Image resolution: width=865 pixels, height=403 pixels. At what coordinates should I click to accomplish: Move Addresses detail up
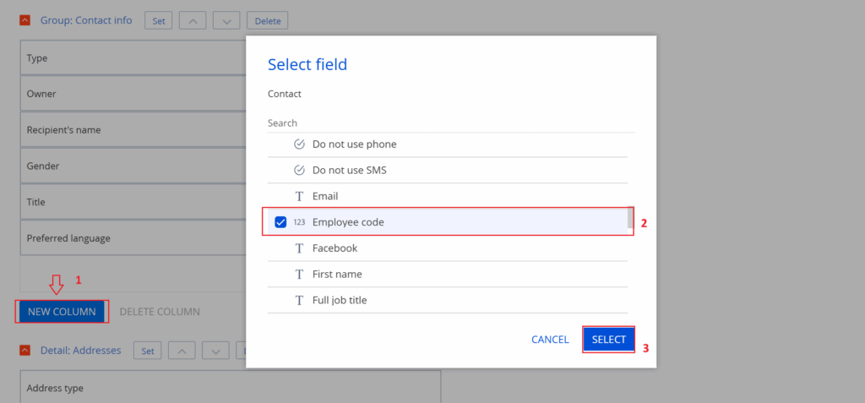click(182, 350)
